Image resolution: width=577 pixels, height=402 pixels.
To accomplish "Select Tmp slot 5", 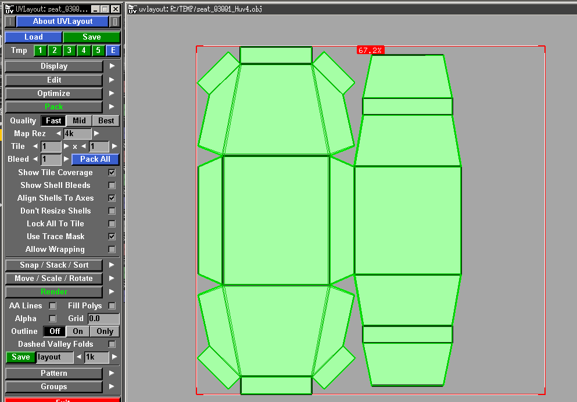I will click(98, 50).
